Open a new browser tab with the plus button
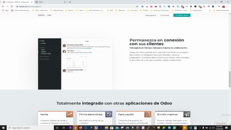Image resolution: width=231 pixels, height=130 pixels. pyautogui.click(x=70, y=2)
